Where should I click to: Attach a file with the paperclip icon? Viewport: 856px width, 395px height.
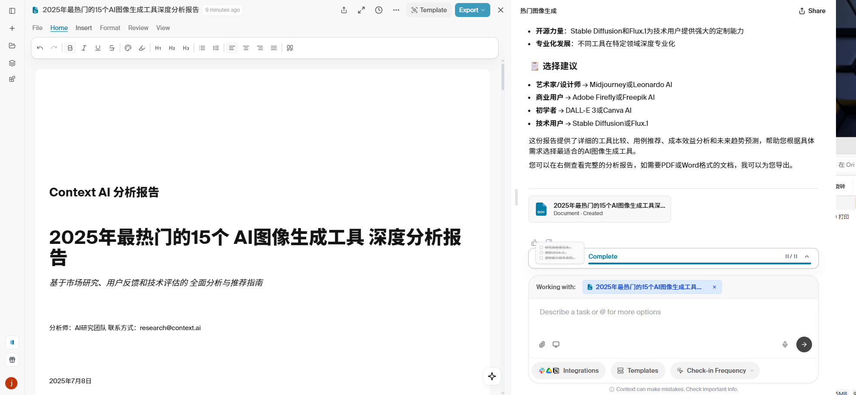tap(542, 344)
